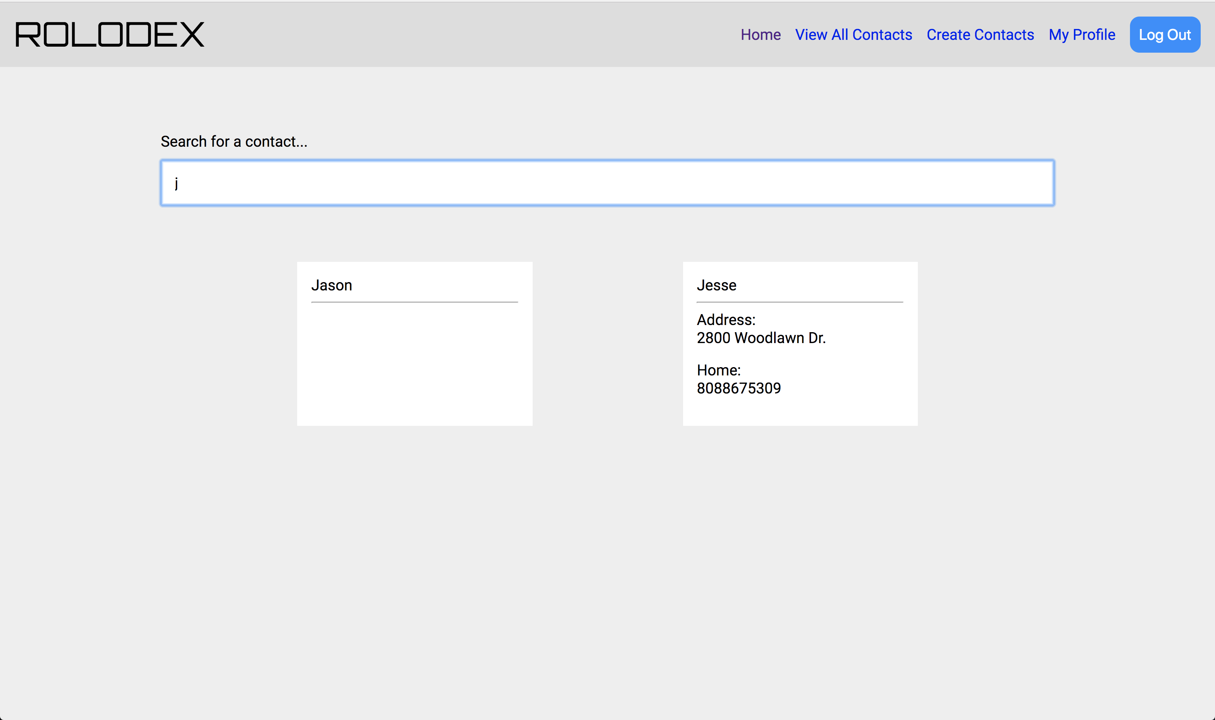
Task: Click the Jason name heading
Action: [x=332, y=285]
